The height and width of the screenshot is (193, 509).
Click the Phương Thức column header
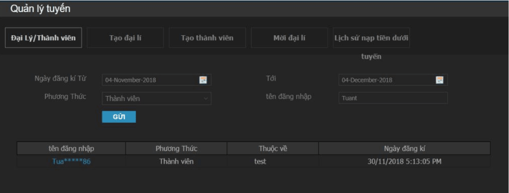[176, 148]
